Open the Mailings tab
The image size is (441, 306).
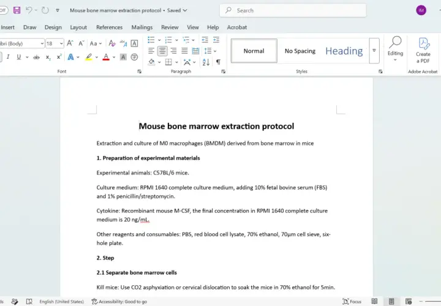(142, 28)
